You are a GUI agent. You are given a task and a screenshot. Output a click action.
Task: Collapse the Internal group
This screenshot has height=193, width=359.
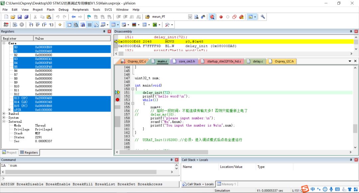coord(4,121)
